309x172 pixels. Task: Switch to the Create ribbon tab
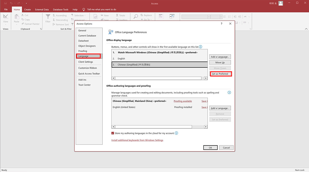[28, 10]
